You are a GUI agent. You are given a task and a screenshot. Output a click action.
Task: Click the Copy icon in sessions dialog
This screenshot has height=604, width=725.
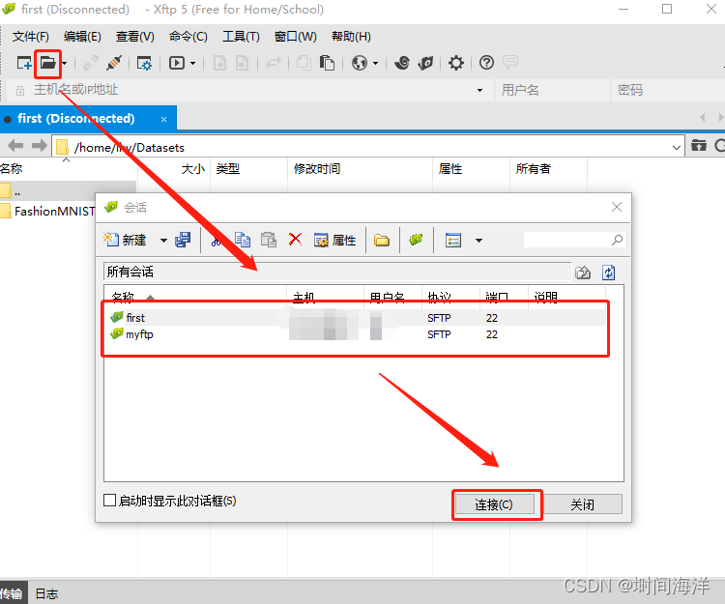click(243, 240)
